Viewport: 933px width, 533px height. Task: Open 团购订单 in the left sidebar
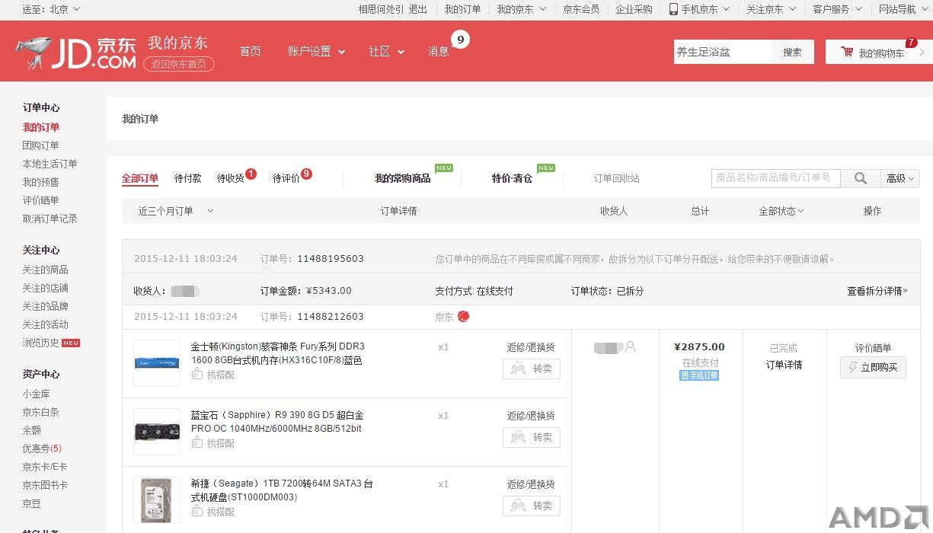[40, 145]
